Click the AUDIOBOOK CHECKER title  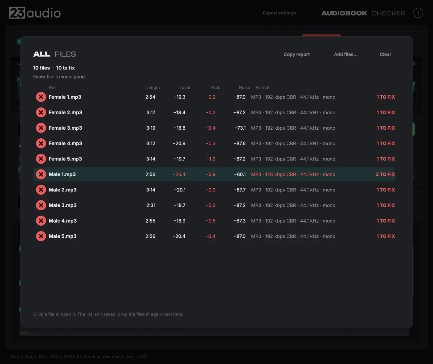363,13
